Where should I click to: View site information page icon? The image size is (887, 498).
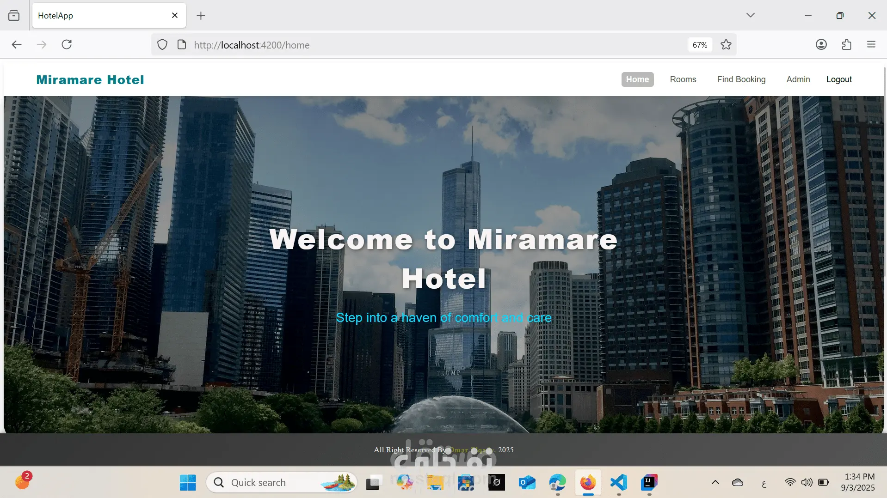[x=182, y=45]
